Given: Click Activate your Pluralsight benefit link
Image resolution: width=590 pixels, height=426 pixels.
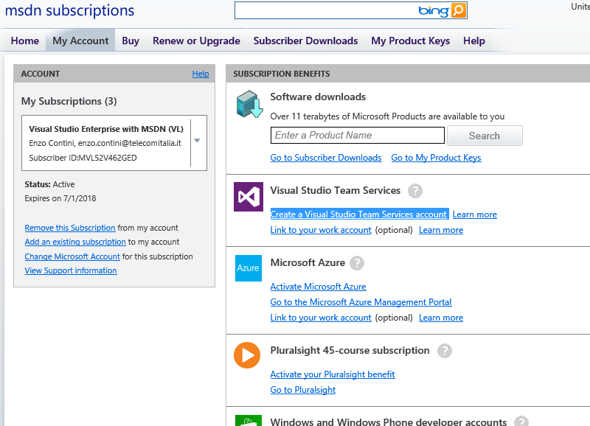Looking at the screenshot, I should pos(333,374).
